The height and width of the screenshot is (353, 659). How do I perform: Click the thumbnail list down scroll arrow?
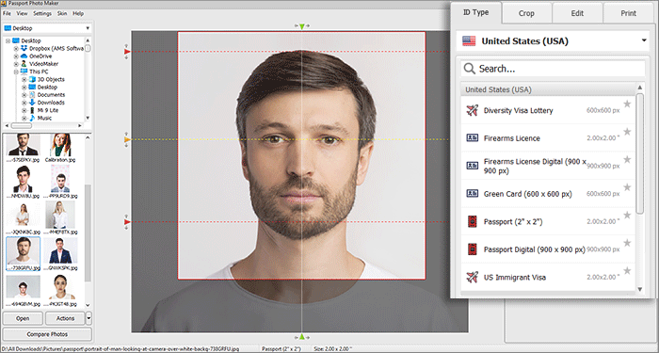(x=88, y=305)
